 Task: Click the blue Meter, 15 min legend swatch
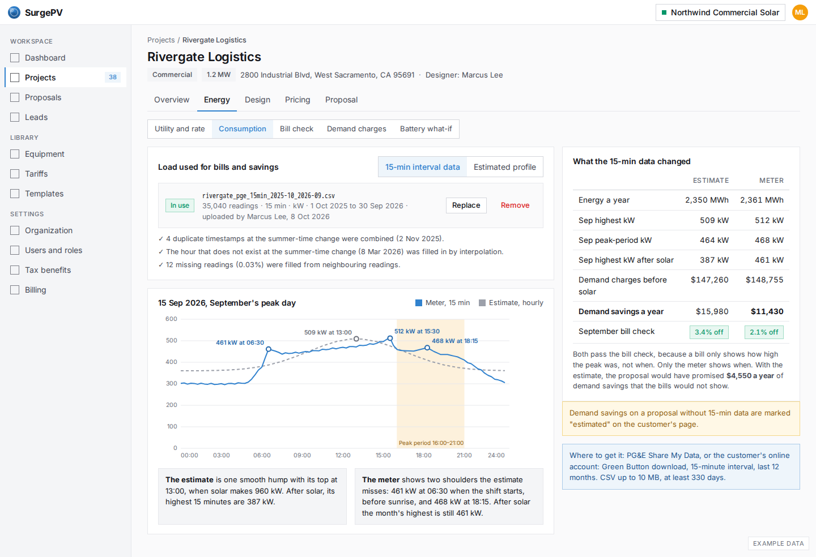(419, 303)
